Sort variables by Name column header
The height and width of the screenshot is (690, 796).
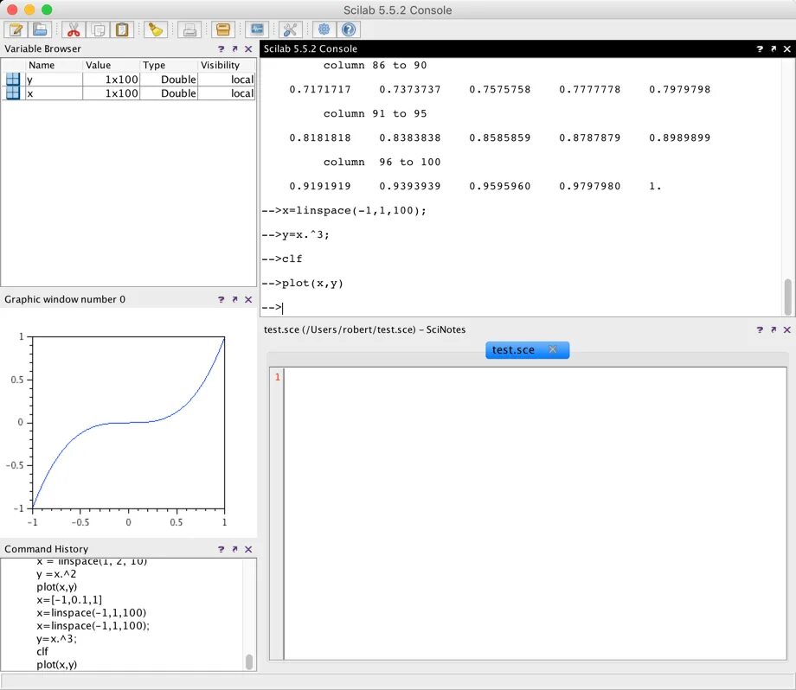[54, 65]
